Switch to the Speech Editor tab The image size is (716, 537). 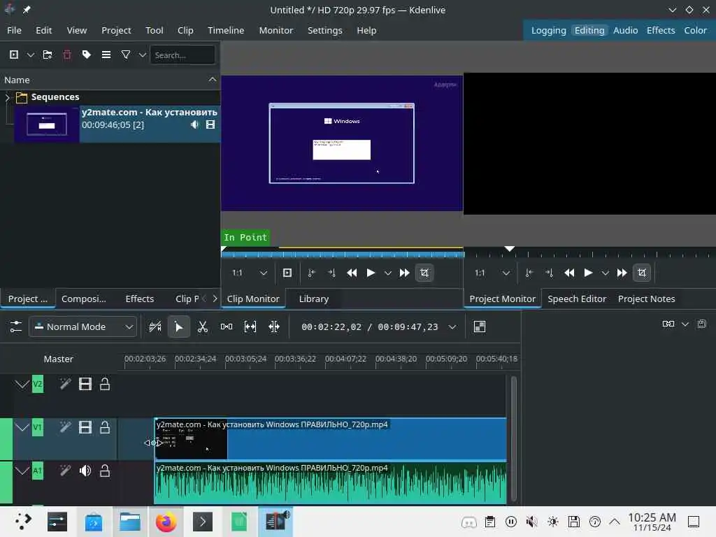[577, 299]
